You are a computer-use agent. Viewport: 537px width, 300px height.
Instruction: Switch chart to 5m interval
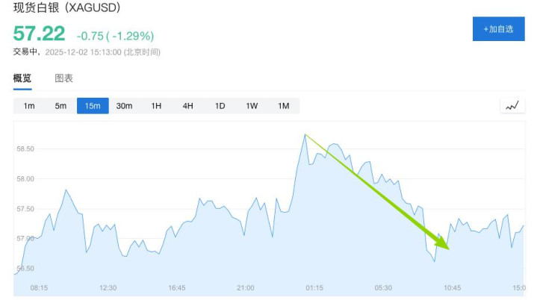pos(60,106)
